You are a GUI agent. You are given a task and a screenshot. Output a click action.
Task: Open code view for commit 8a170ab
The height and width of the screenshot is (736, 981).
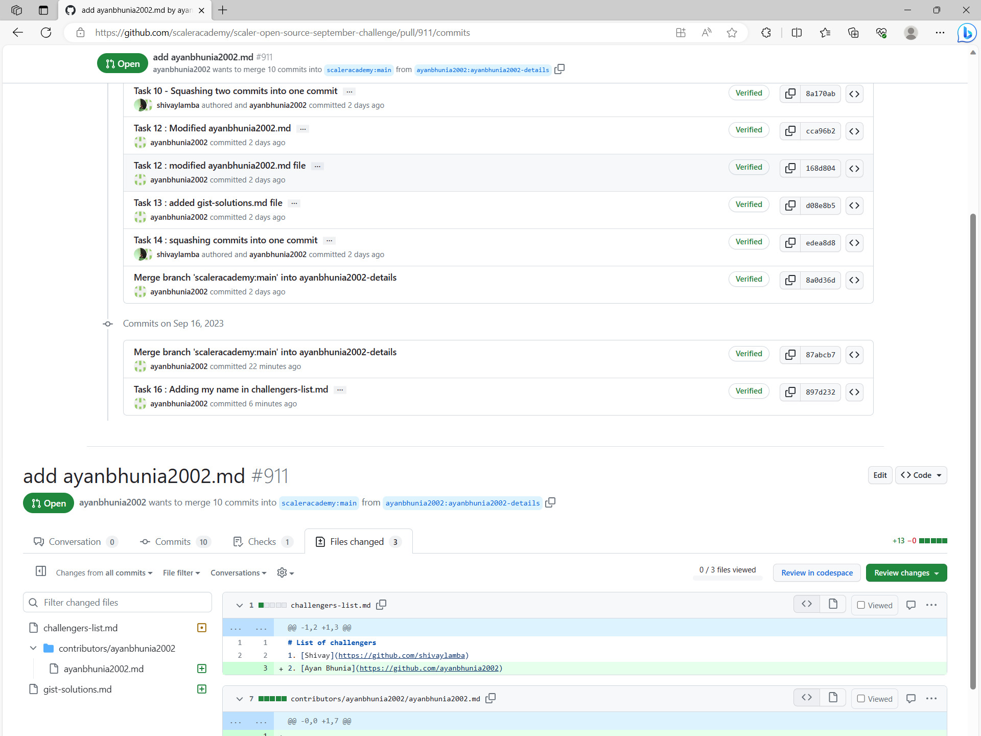(x=854, y=94)
